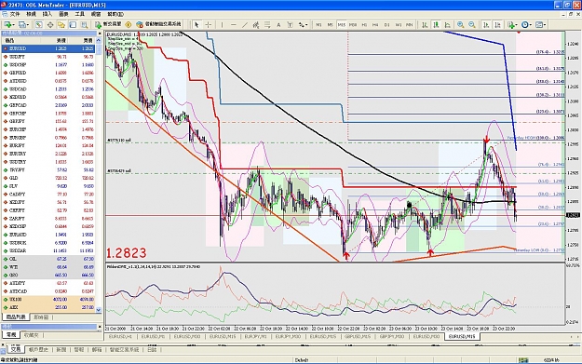Set the chart timeframe to M5
This screenshot has width=582, height=364.
[x=330, y=25]
